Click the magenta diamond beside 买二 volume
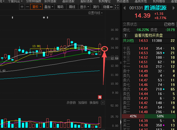177x130 pixels. (x=164, y=125)
